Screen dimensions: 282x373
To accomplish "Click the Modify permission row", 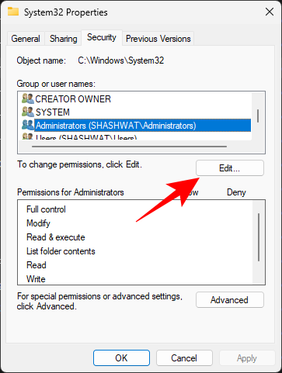I will (x=38, y=223).
